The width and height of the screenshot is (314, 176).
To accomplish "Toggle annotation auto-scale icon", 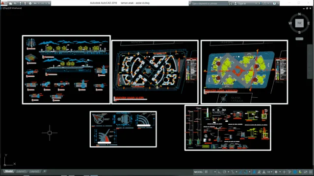I will coord(259,172).
